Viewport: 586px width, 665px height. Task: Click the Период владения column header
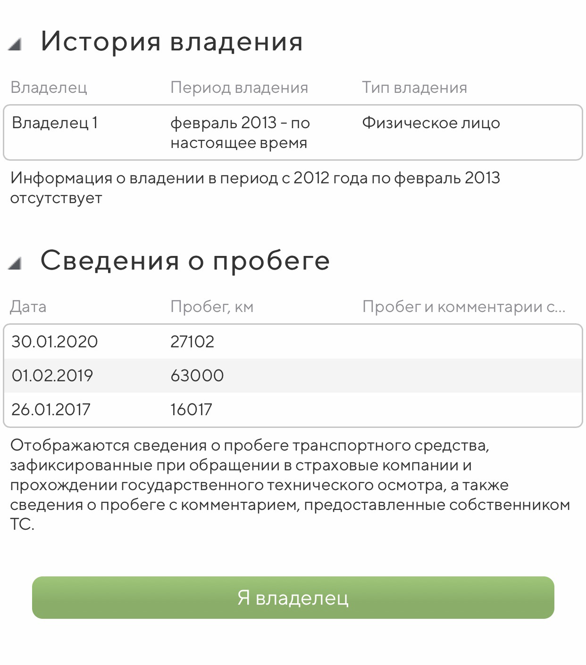click(x=239, y=88)
